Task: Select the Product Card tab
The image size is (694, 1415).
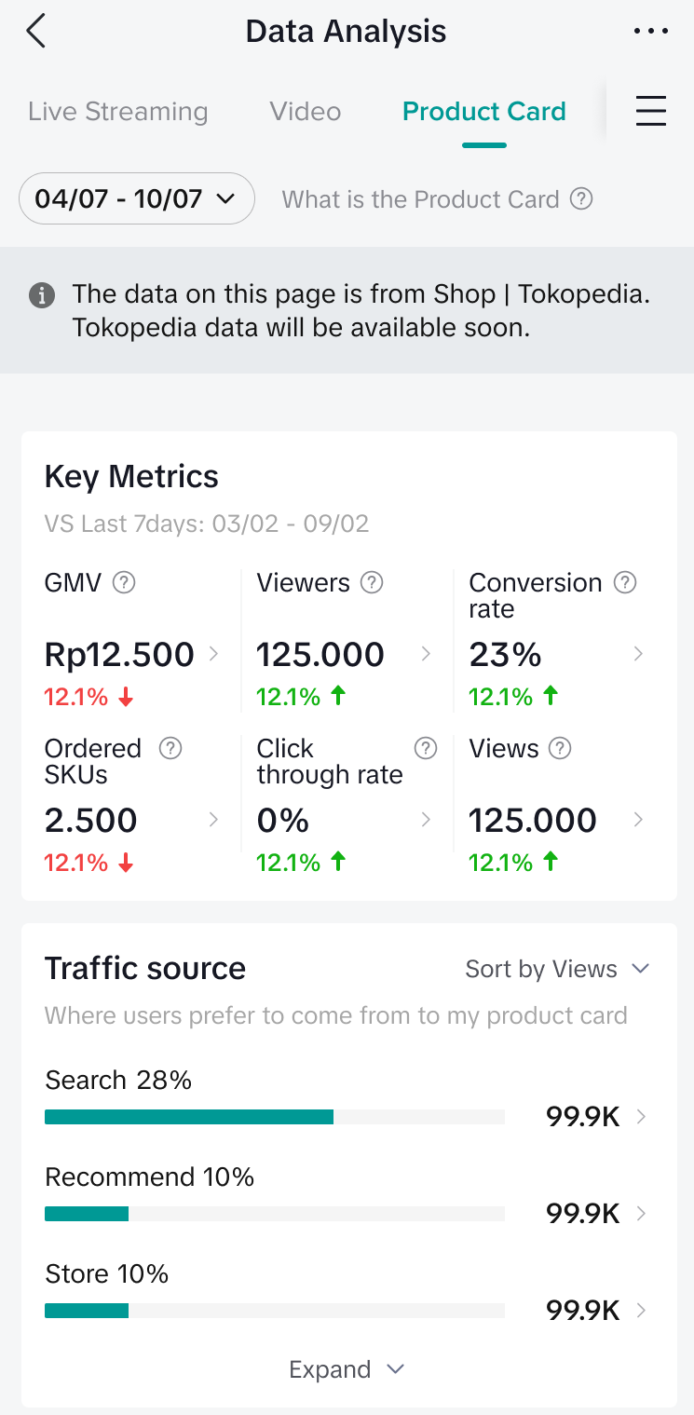Action: (483, 112)
